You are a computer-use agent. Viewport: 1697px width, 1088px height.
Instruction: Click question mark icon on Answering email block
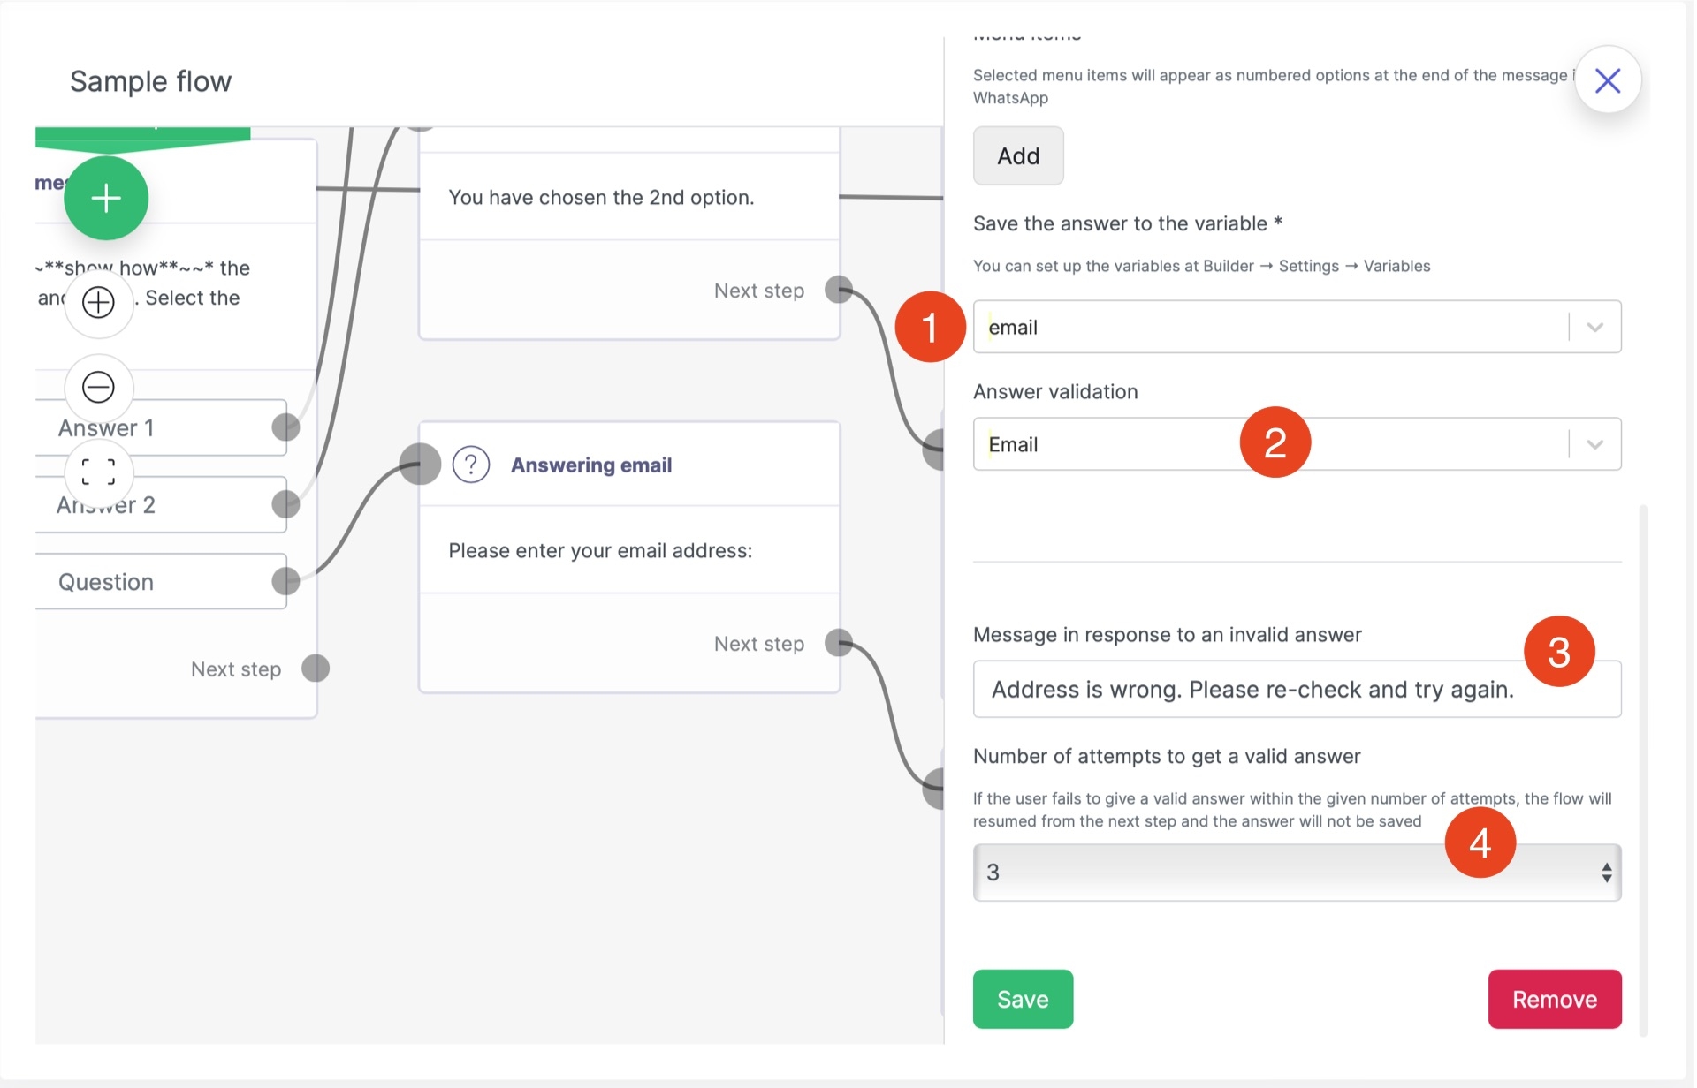tap(471, 465)
